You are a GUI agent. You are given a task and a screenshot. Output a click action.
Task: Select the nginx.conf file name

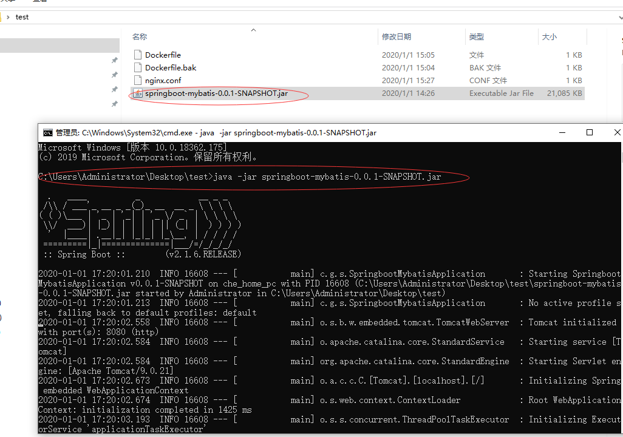coord(163,80)
